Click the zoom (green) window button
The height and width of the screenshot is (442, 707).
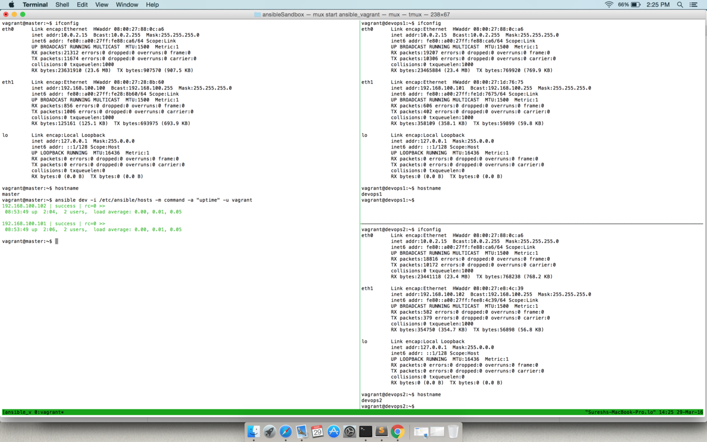coord(23,14)
